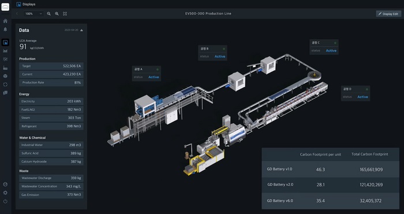The height and width of the screenshot is (214, 404).
Task: Select the 공정 C status card
Action: 324,47
